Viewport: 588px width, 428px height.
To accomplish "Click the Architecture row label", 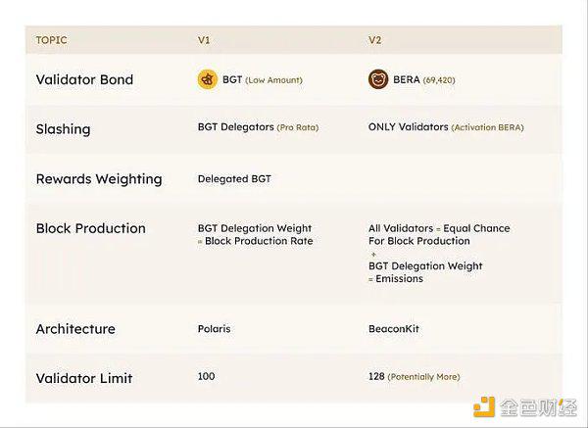I will tap(75, 329).
